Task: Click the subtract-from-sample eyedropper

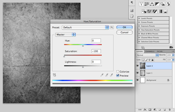Action: tap(111, 75)
